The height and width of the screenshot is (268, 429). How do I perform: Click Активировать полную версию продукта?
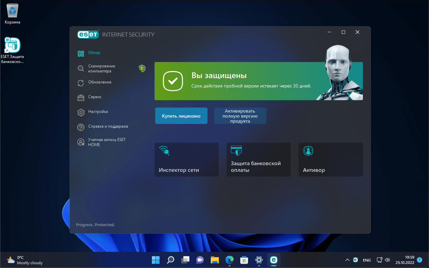pyautogui.click(x=240, y=116)
